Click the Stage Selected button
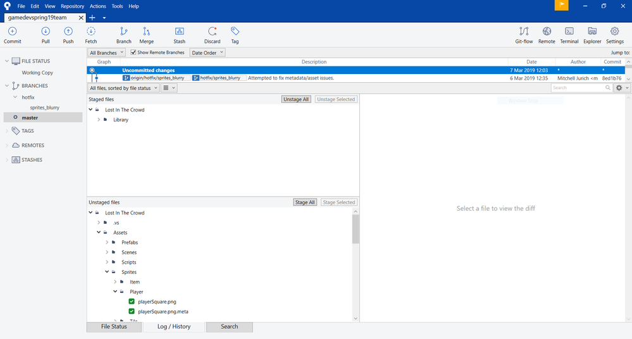Screen dimensions: 632x339 339,202
